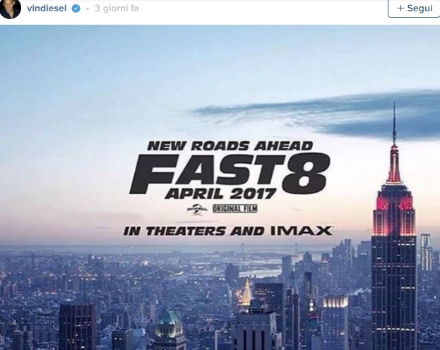Click the dark cloud in the sky
Image resolution: width=440 pixels, height=350 pixels.
[x=317, y=115]
